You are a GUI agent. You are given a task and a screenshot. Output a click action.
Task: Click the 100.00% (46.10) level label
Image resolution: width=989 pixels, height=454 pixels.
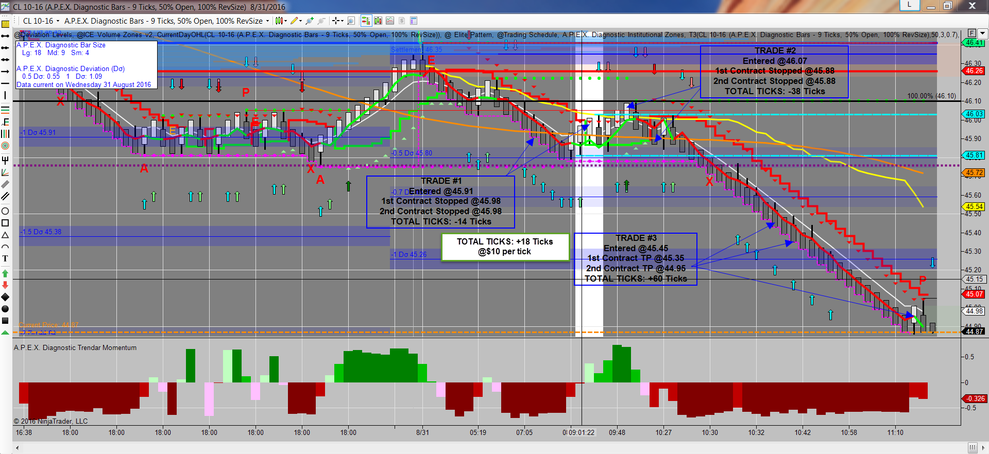pyautogui.click(x=931, y=96)
